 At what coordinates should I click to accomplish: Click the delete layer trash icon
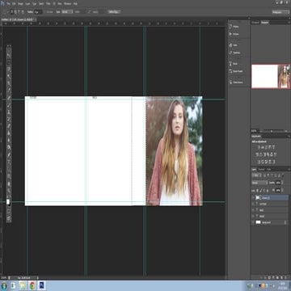coord(285,277)
